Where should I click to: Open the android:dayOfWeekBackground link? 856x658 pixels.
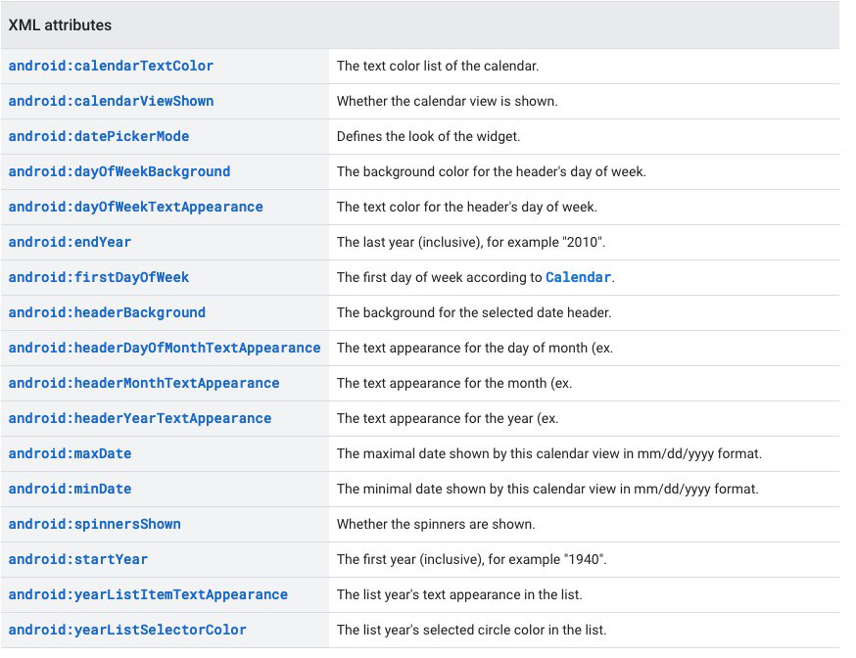[119, 171]
